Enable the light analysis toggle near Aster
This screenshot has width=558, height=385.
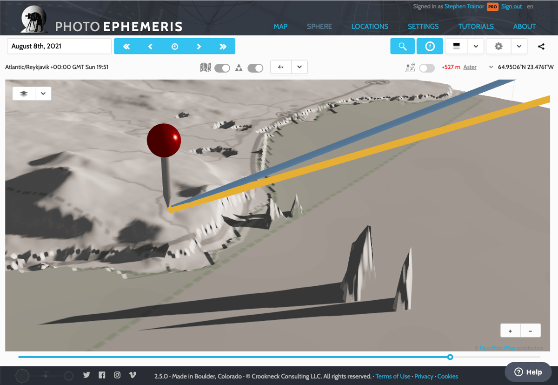pos(426,68)
